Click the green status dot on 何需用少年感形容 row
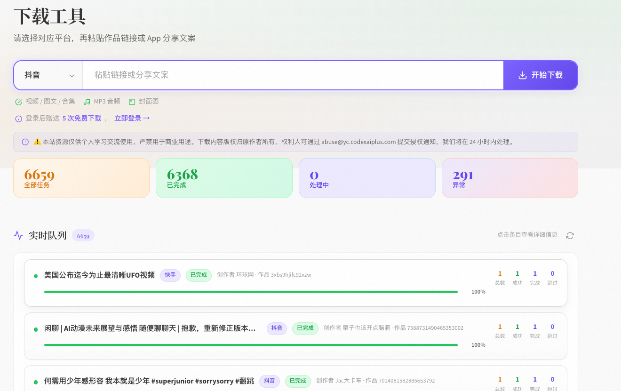 (x=36, y=382)
